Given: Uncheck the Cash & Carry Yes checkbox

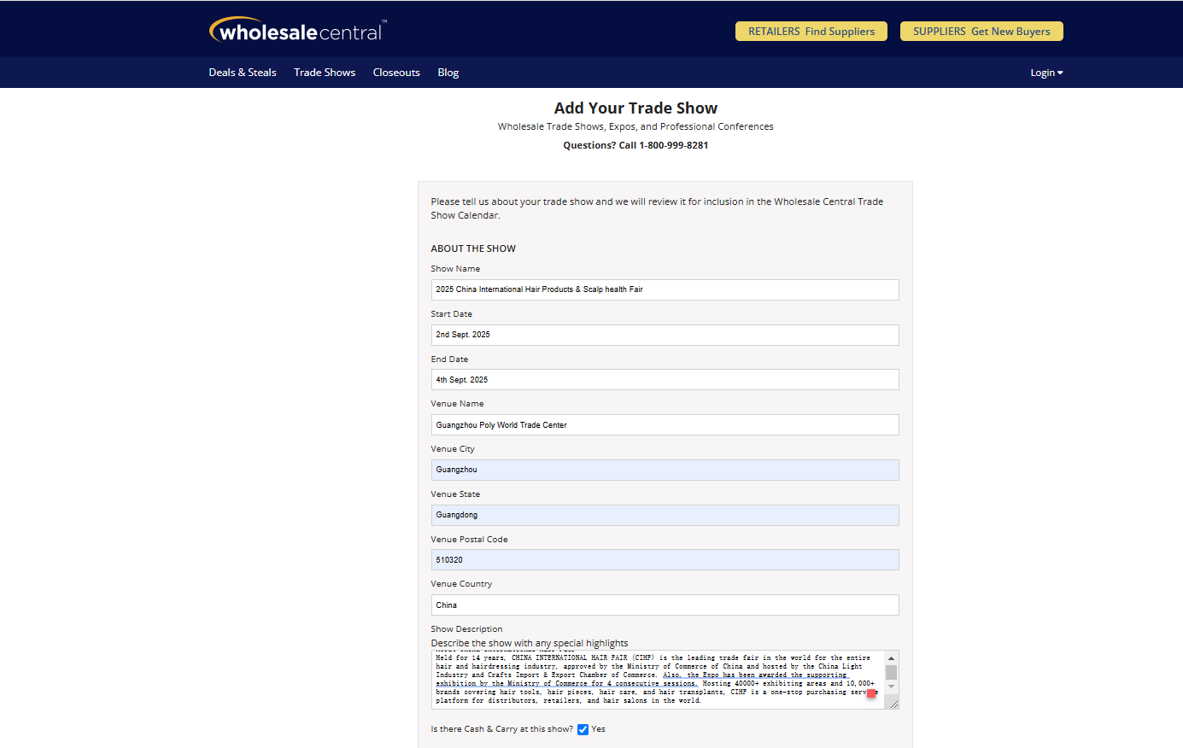Looking at the screenshot, I should (583, 729).
